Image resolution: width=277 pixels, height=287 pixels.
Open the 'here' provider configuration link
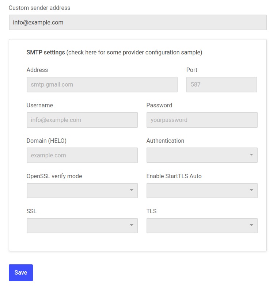tap(91, 52)
